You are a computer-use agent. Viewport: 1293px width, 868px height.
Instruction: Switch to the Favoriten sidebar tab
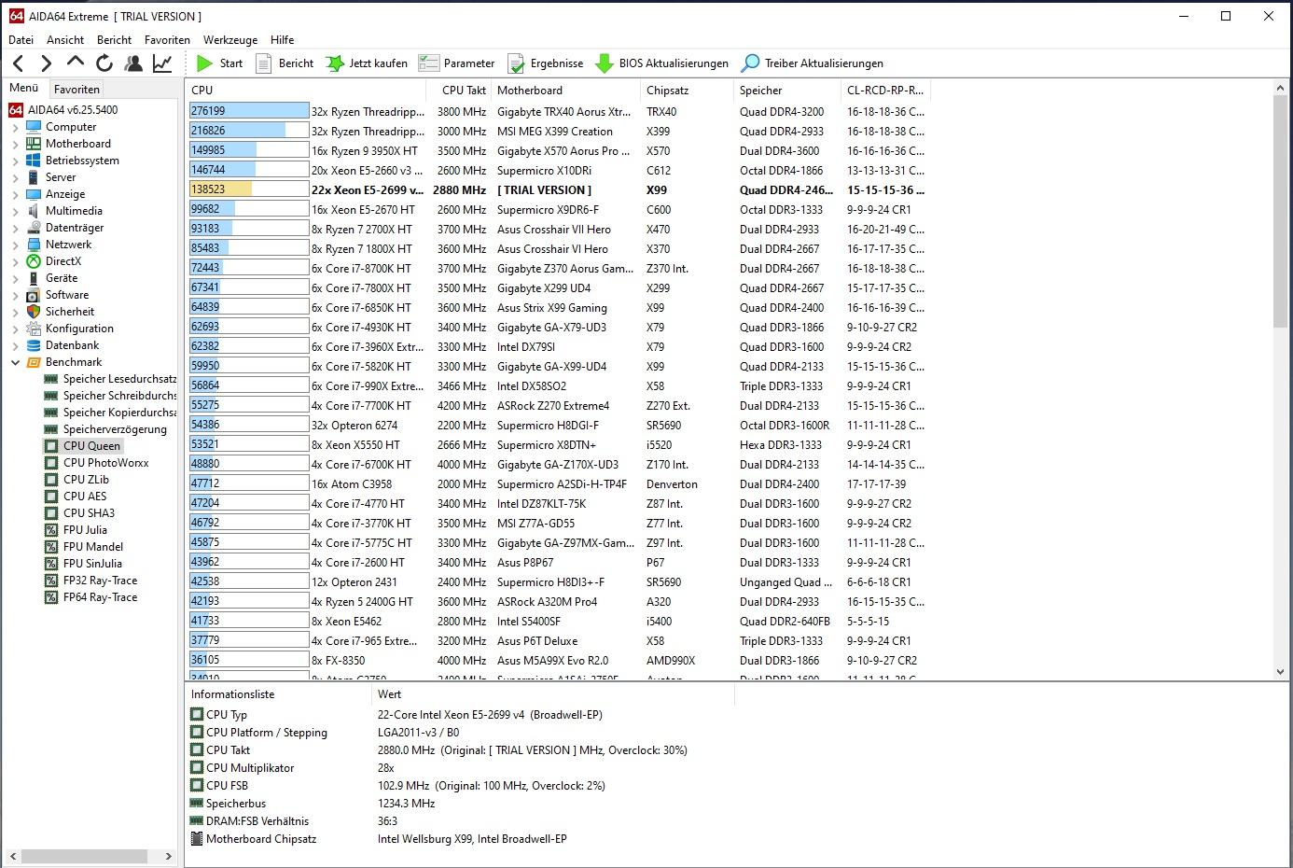[76, 90]
